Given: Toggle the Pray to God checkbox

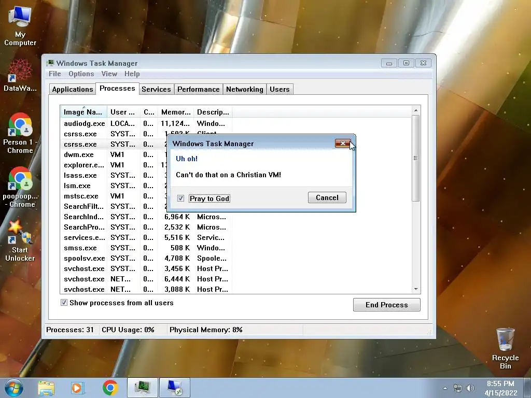Looking at the screenshot, I should 180,198.
